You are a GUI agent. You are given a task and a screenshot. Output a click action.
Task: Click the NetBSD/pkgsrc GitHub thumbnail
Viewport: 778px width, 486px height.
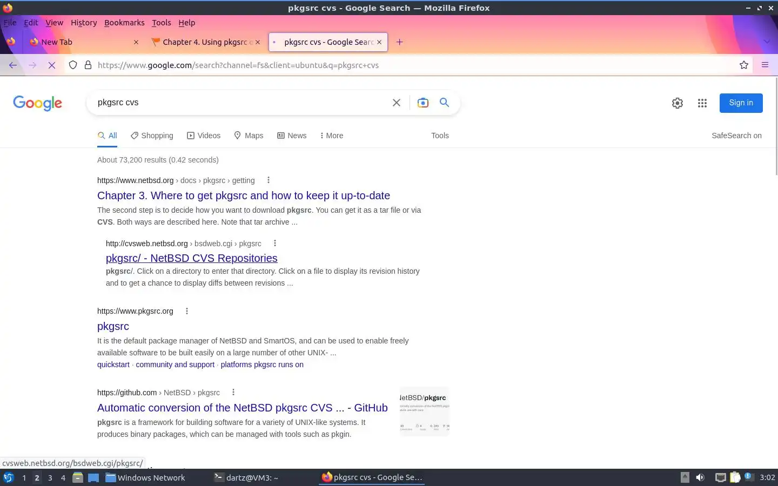click(424, 411)
